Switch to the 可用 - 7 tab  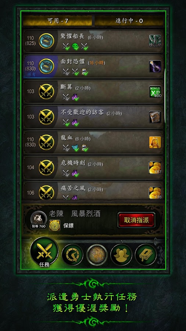(57, 21)
